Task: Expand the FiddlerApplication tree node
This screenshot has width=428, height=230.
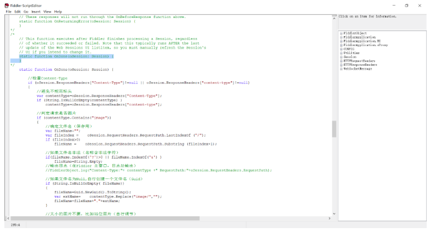Action: pyautogui.click(x=341, y=37)
